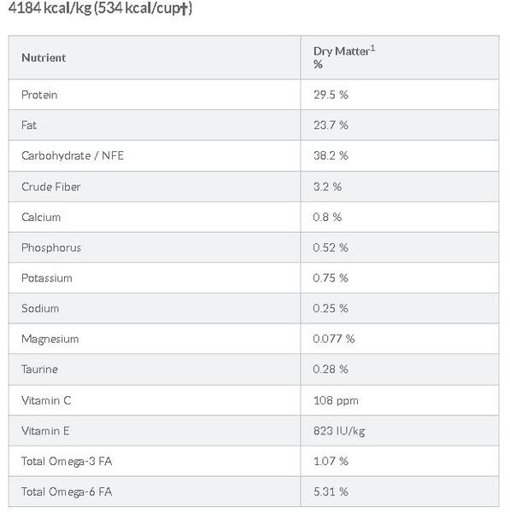Select the 0.52 % Phosphorus value
The image size is (510, 512).
[x=331, y=247]
